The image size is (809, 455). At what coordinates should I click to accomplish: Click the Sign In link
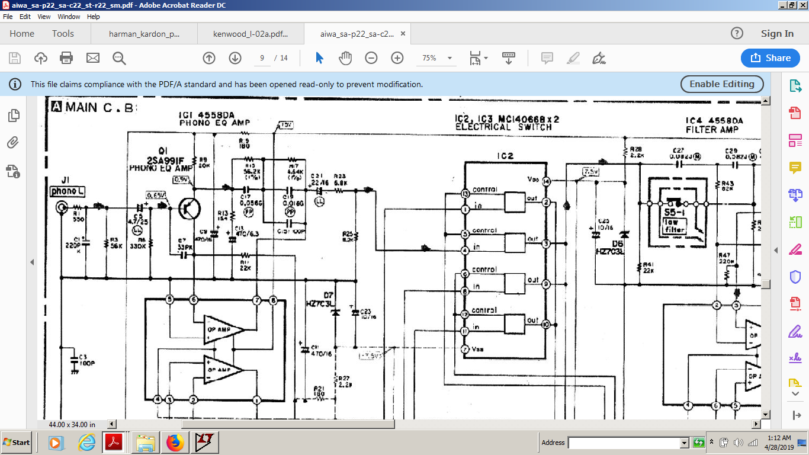click(777, 34)
